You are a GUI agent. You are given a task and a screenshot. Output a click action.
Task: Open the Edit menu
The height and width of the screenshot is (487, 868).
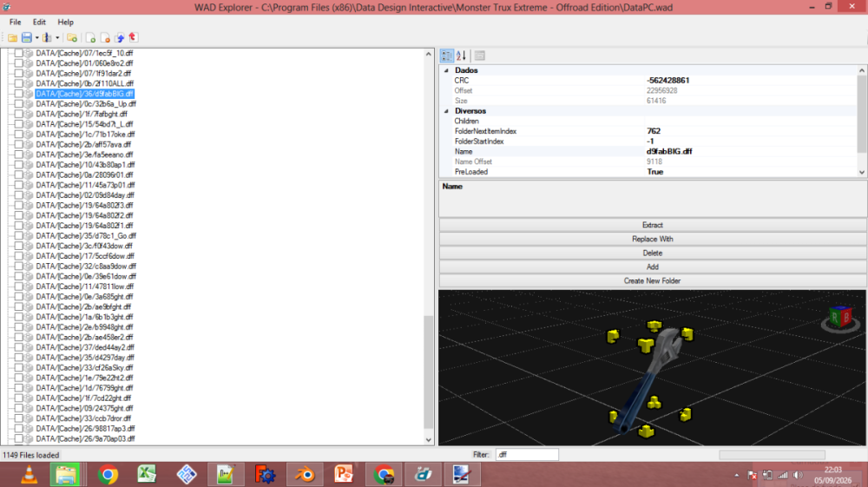[39, 23]
